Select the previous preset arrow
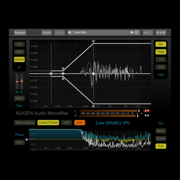 [x=70, y=32]
